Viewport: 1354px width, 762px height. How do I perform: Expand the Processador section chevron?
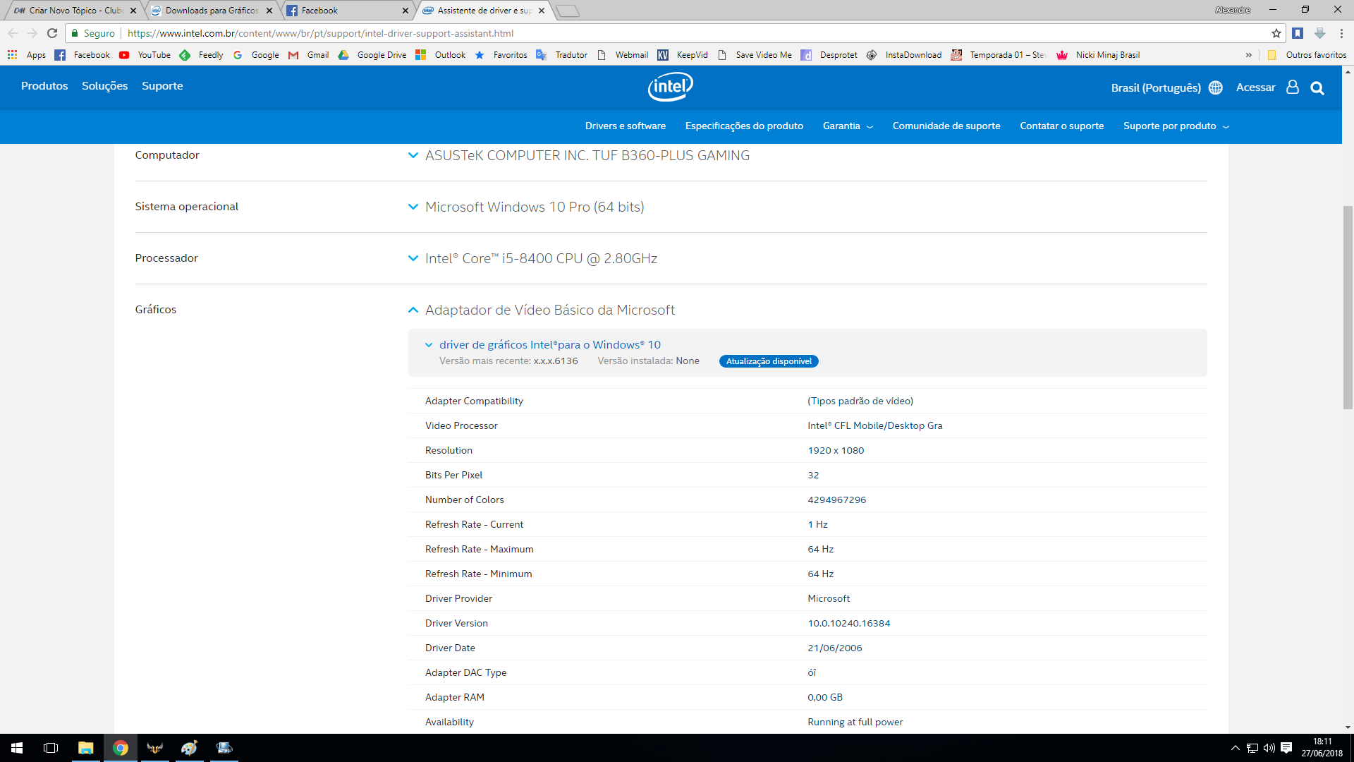(413, 258)
